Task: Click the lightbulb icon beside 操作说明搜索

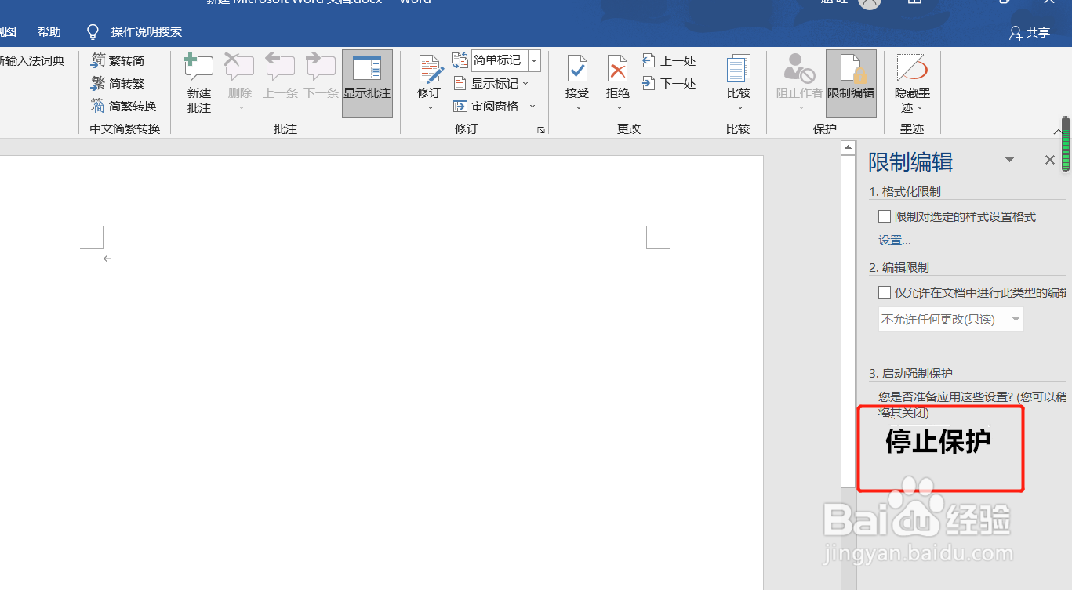Action: 93,32
